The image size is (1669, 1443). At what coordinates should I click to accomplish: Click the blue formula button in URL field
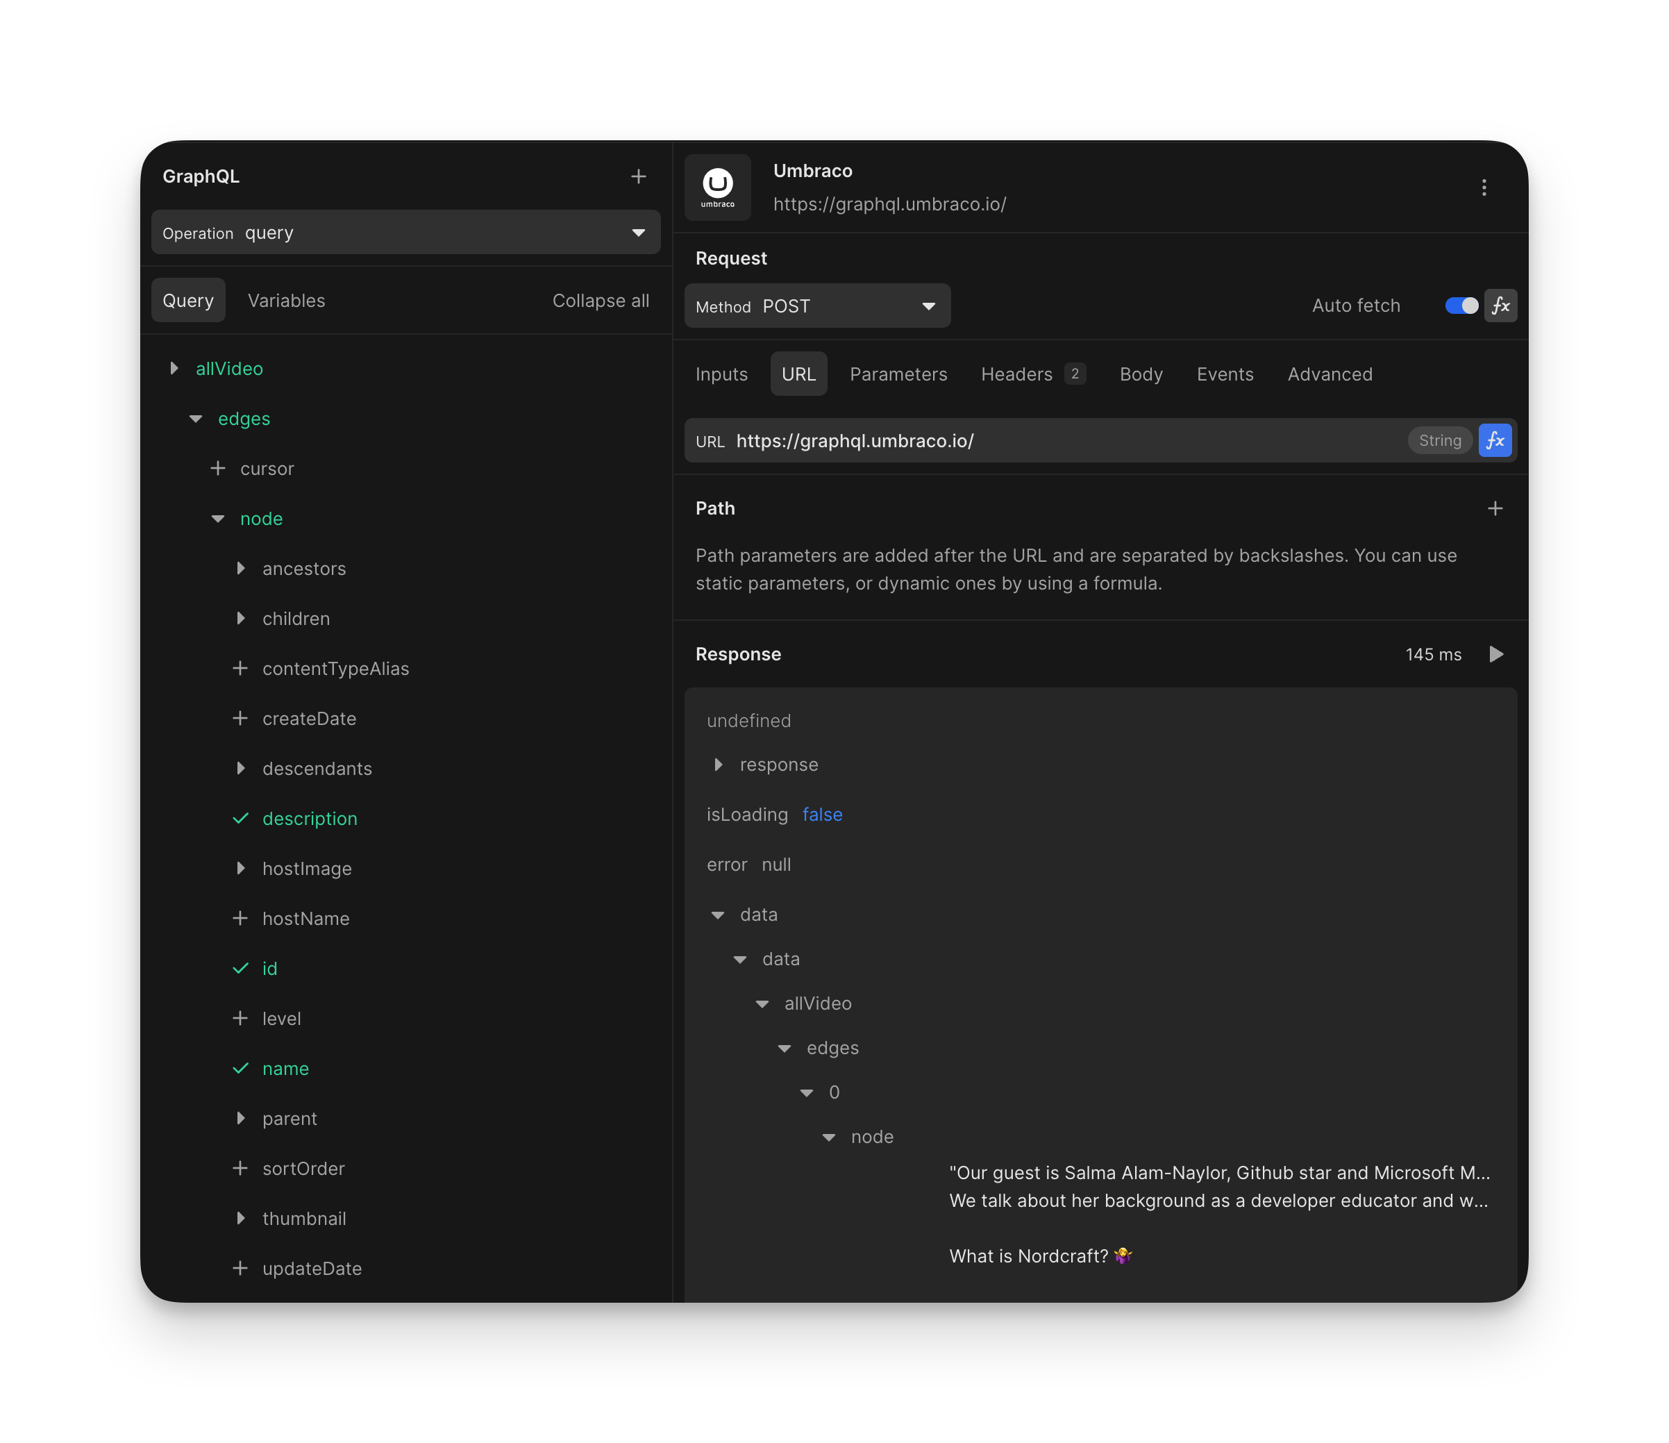(x=1495, y=441)
